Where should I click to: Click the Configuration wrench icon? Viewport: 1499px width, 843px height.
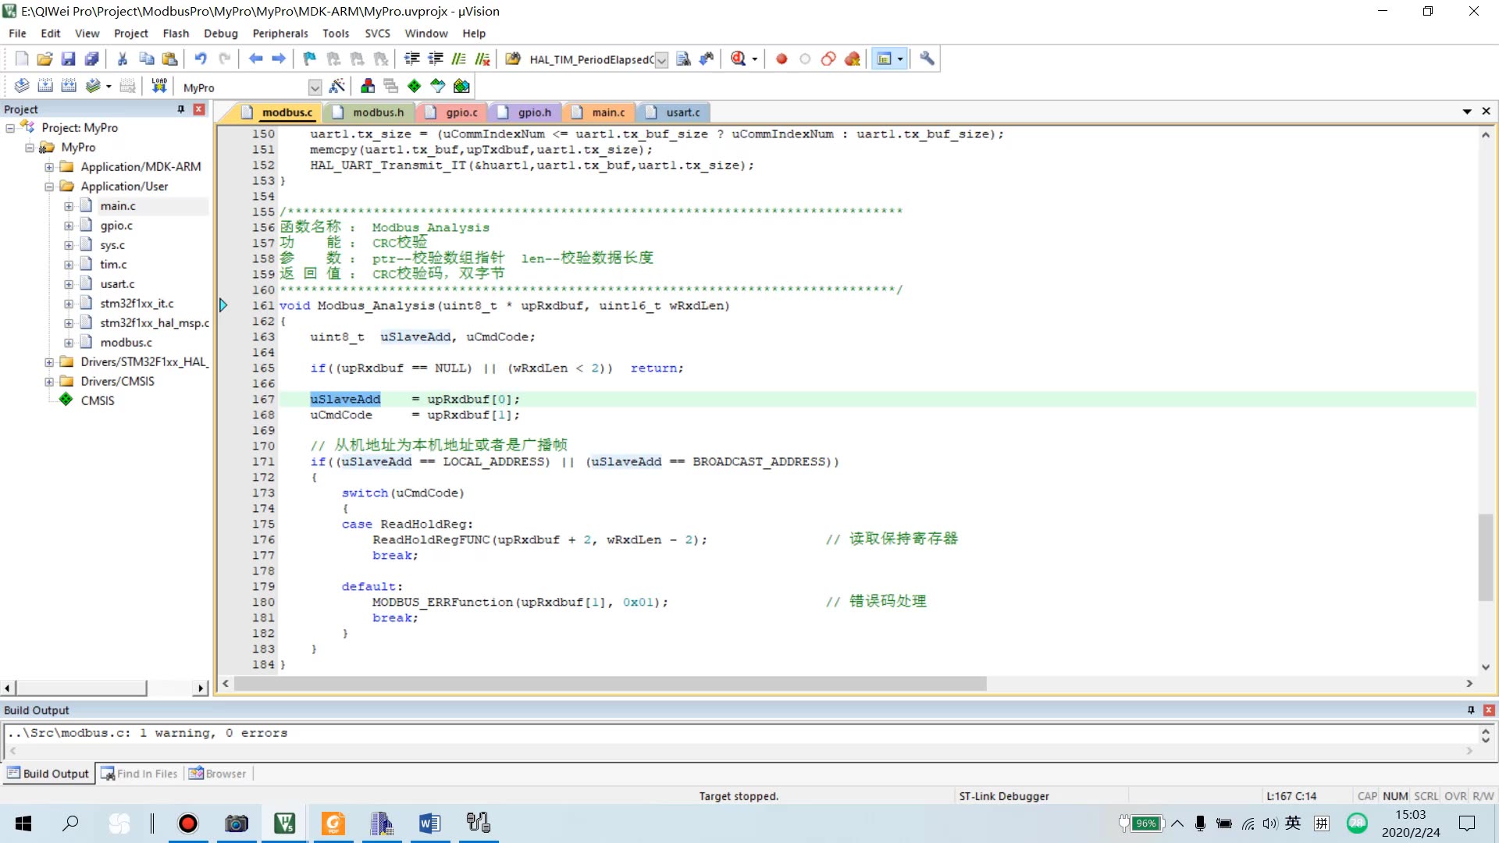coord(927,59)
